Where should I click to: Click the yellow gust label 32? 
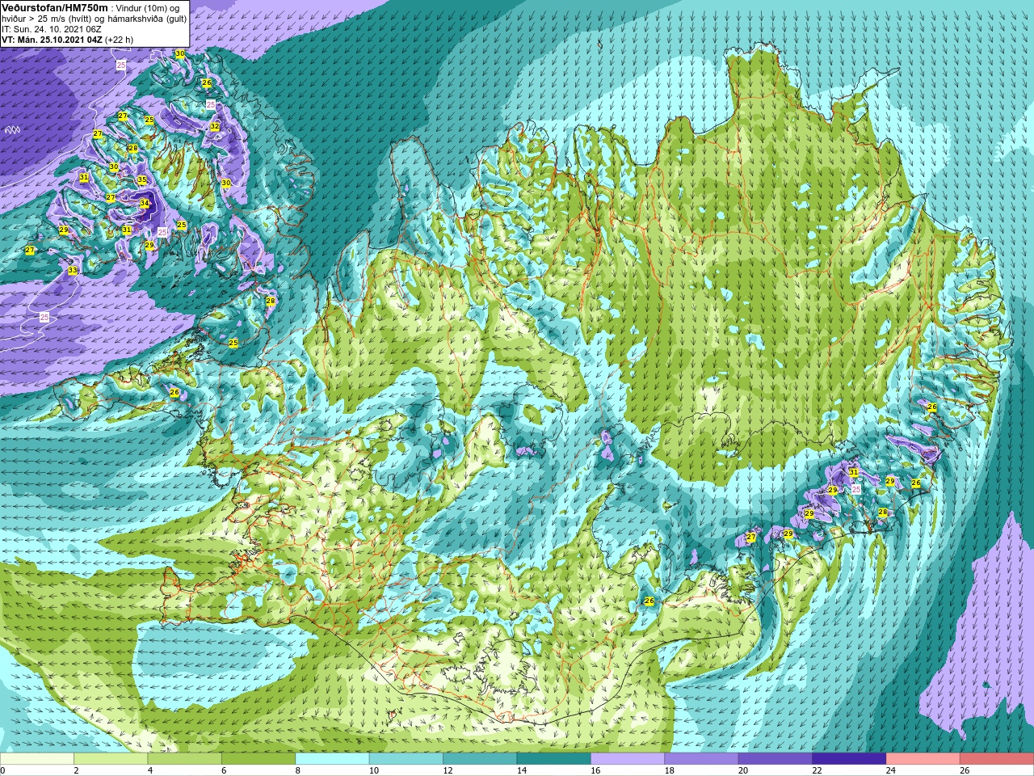(x=215, y=126)
